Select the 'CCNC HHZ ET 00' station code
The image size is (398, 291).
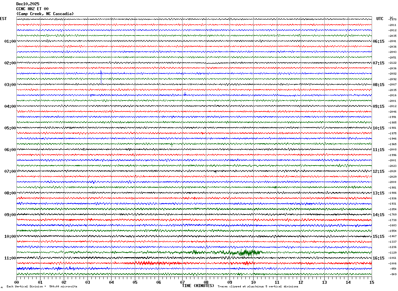pos(32,9)
